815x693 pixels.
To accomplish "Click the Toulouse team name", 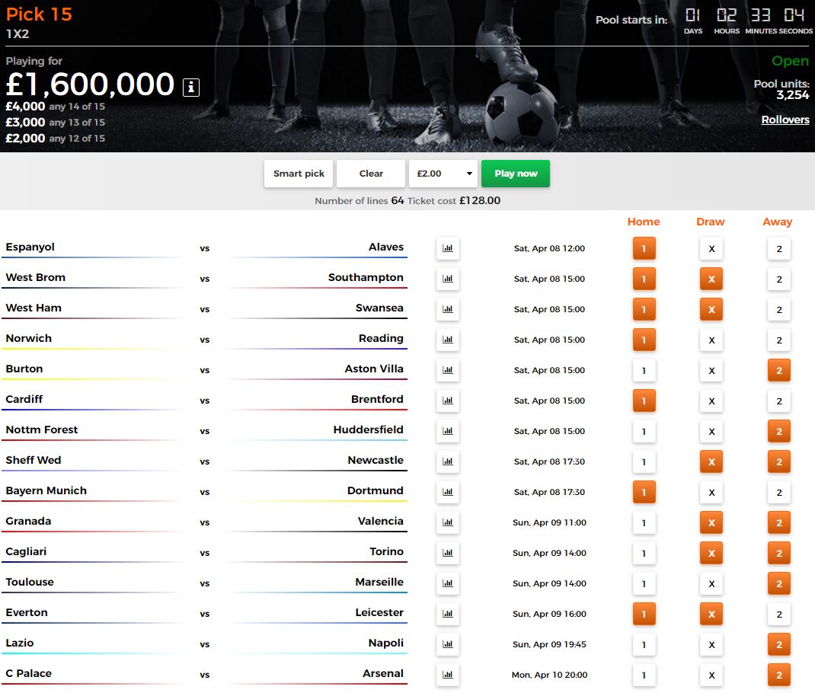I will (x=30, y=582).
